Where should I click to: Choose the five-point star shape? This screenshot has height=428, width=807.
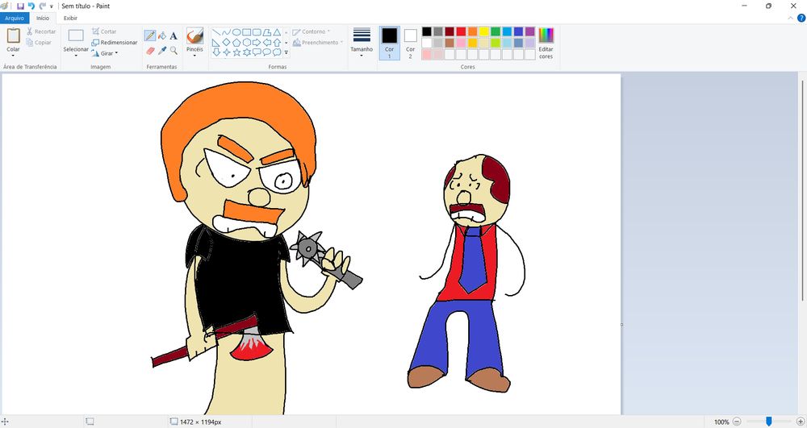(x=236, y=52)
